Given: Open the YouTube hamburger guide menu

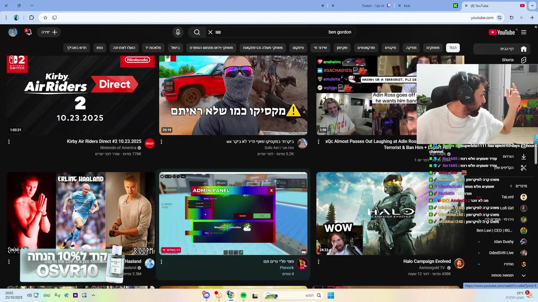Looking at the screenshot, I should coord(524,32).
